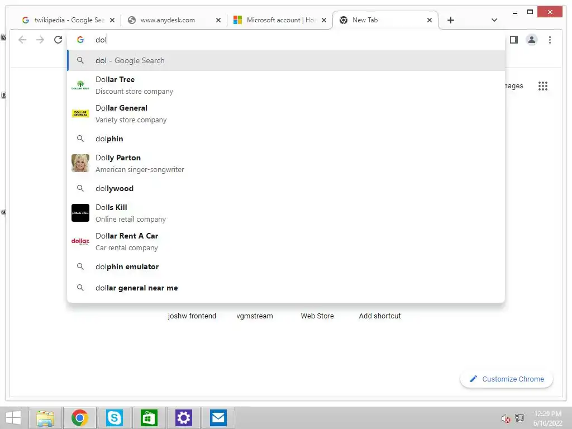Click the Google G icon in omnibox

point(80,40)
